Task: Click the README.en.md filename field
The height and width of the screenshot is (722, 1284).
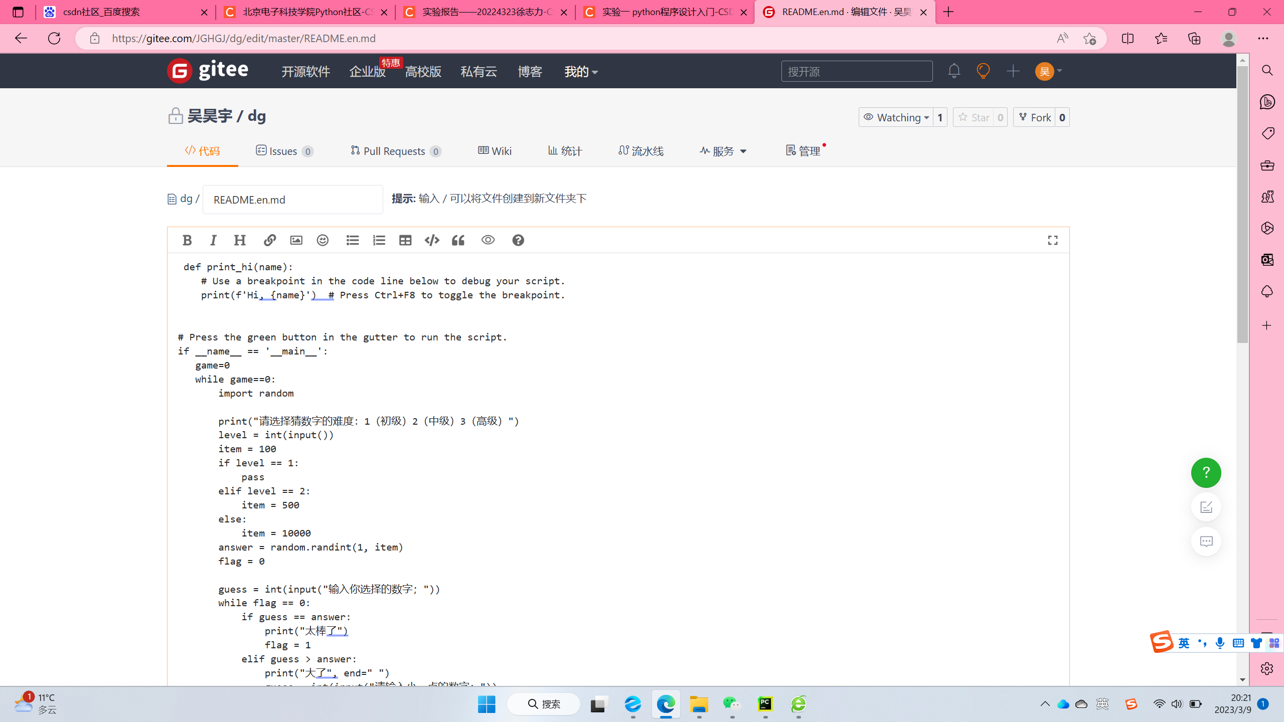Action: 292,200
